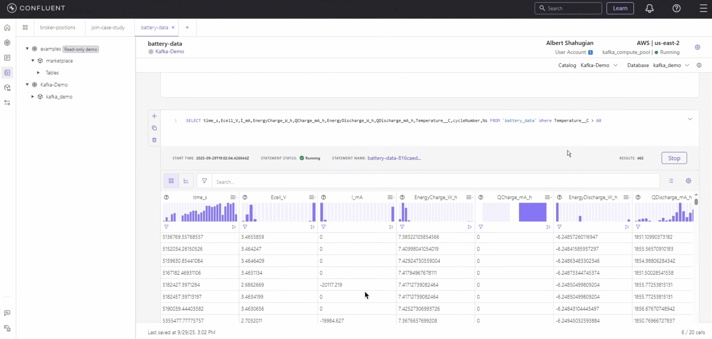
Task: Stop the running statement
Action: [674, 158]
